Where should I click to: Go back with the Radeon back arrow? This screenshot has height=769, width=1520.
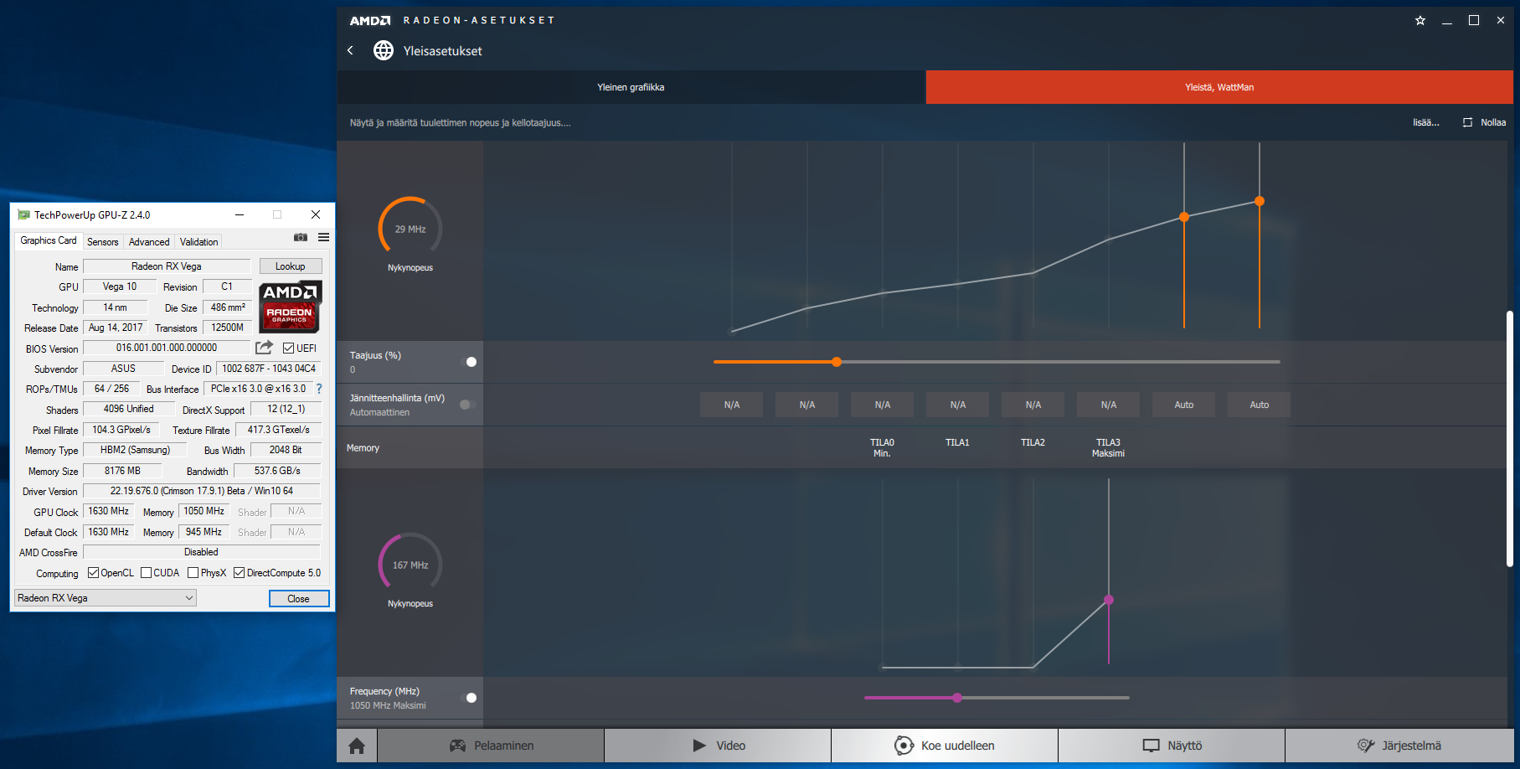tap(350, 50)
